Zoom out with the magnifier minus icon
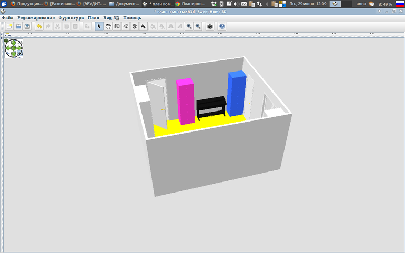 (x=198, y=26)
